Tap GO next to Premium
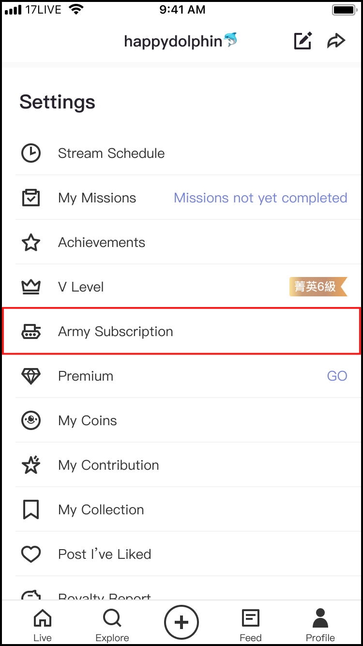This screenshot has width=363, height=646. tap(337, 376)
